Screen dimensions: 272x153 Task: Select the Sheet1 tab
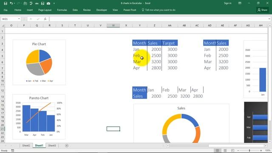(x=39, y=145)
